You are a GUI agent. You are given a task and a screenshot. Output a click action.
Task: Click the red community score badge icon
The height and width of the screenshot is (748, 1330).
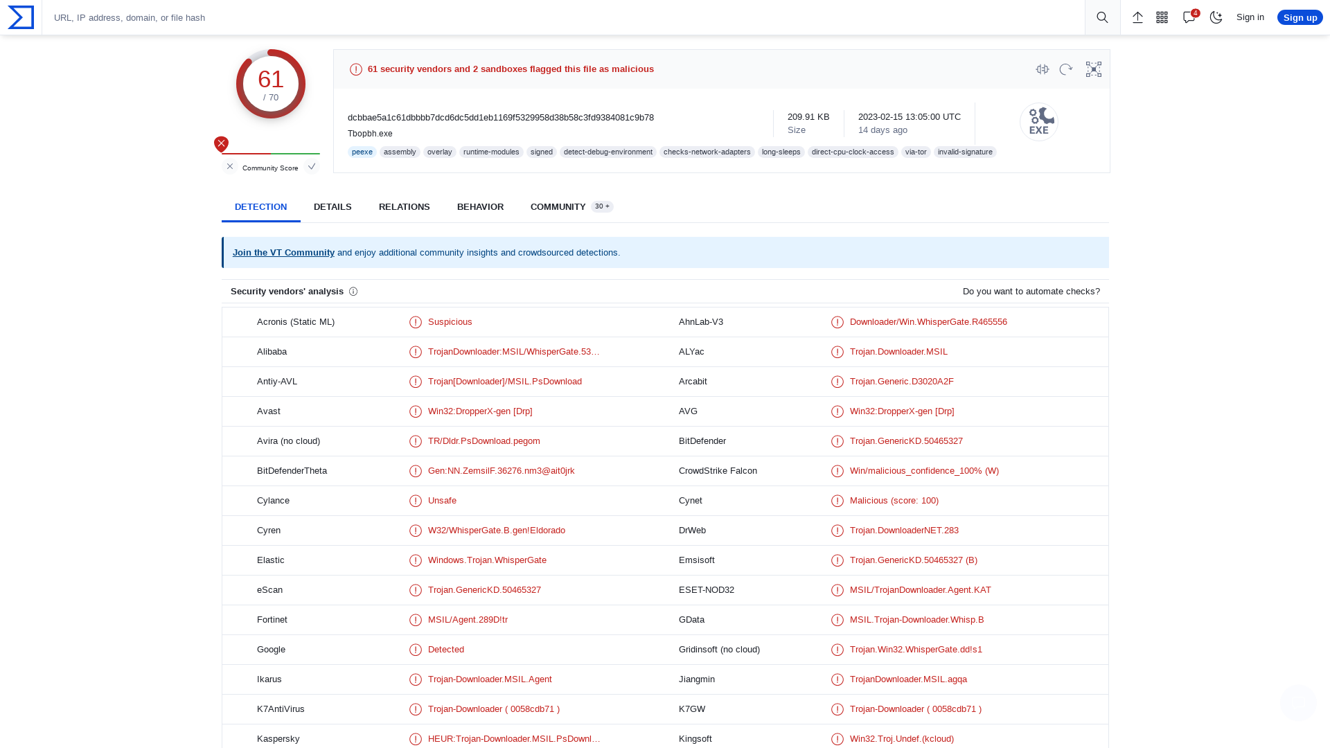221,144
